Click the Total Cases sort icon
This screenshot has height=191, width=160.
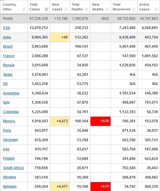[x=46, y=9]
